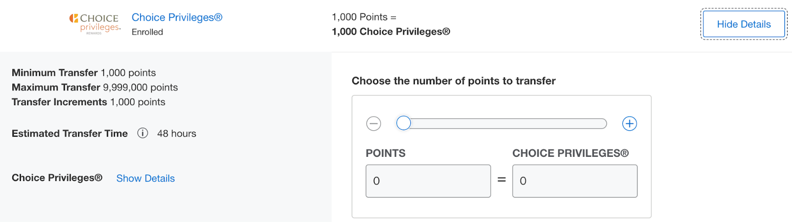Select the '1,000 Choice Privileges®' conversion text
The width and height of the screenshot is (792, 222).
[391, 32]
